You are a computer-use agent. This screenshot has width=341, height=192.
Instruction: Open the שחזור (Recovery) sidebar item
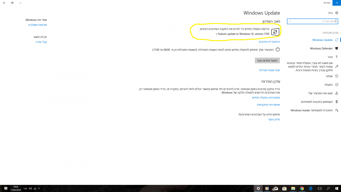pos(329,76)
